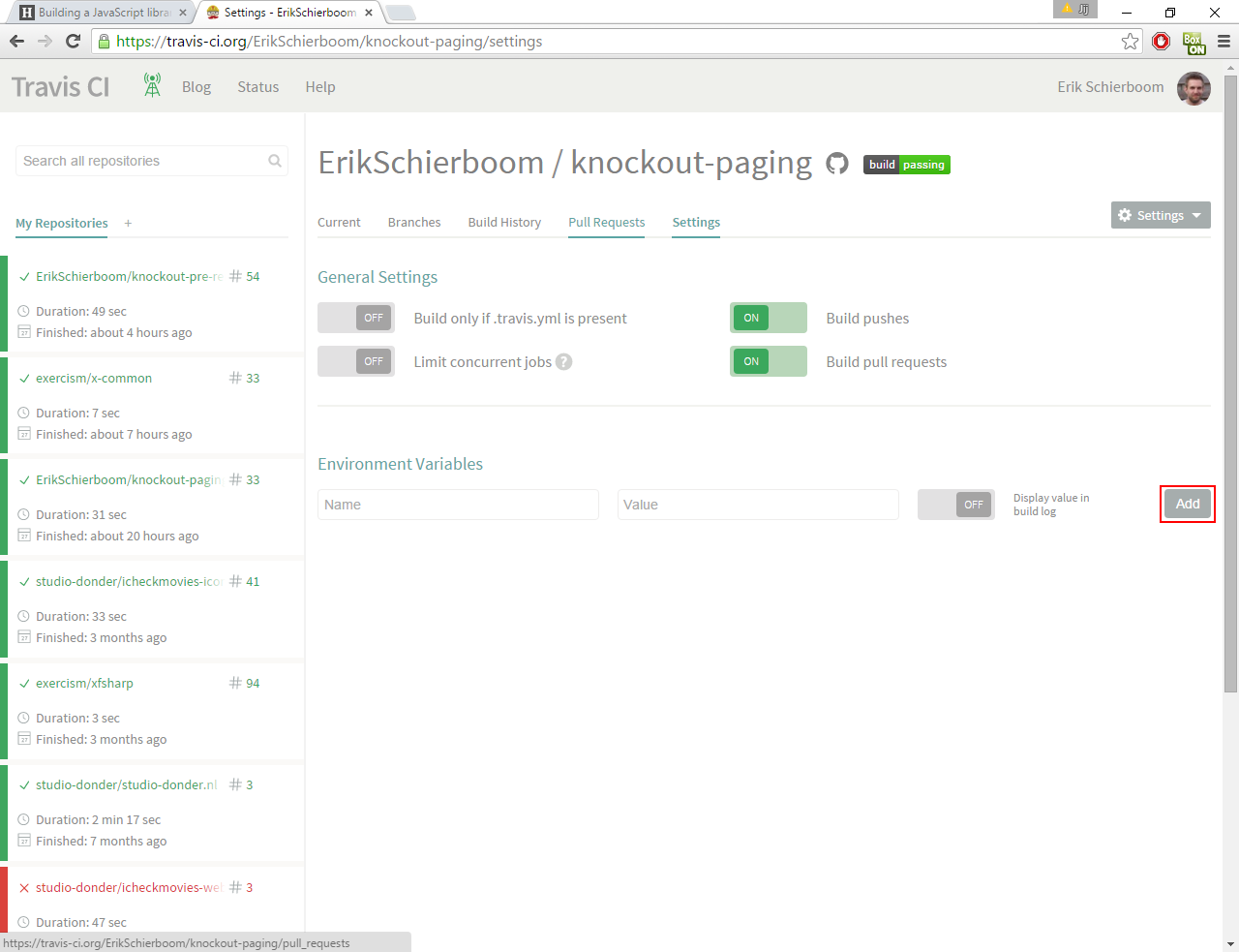Image resolution: width=1239 pixels, height=952 pixels.
Task: Open exercism/xfsharp repository
Action: click(x=84, y=684)
